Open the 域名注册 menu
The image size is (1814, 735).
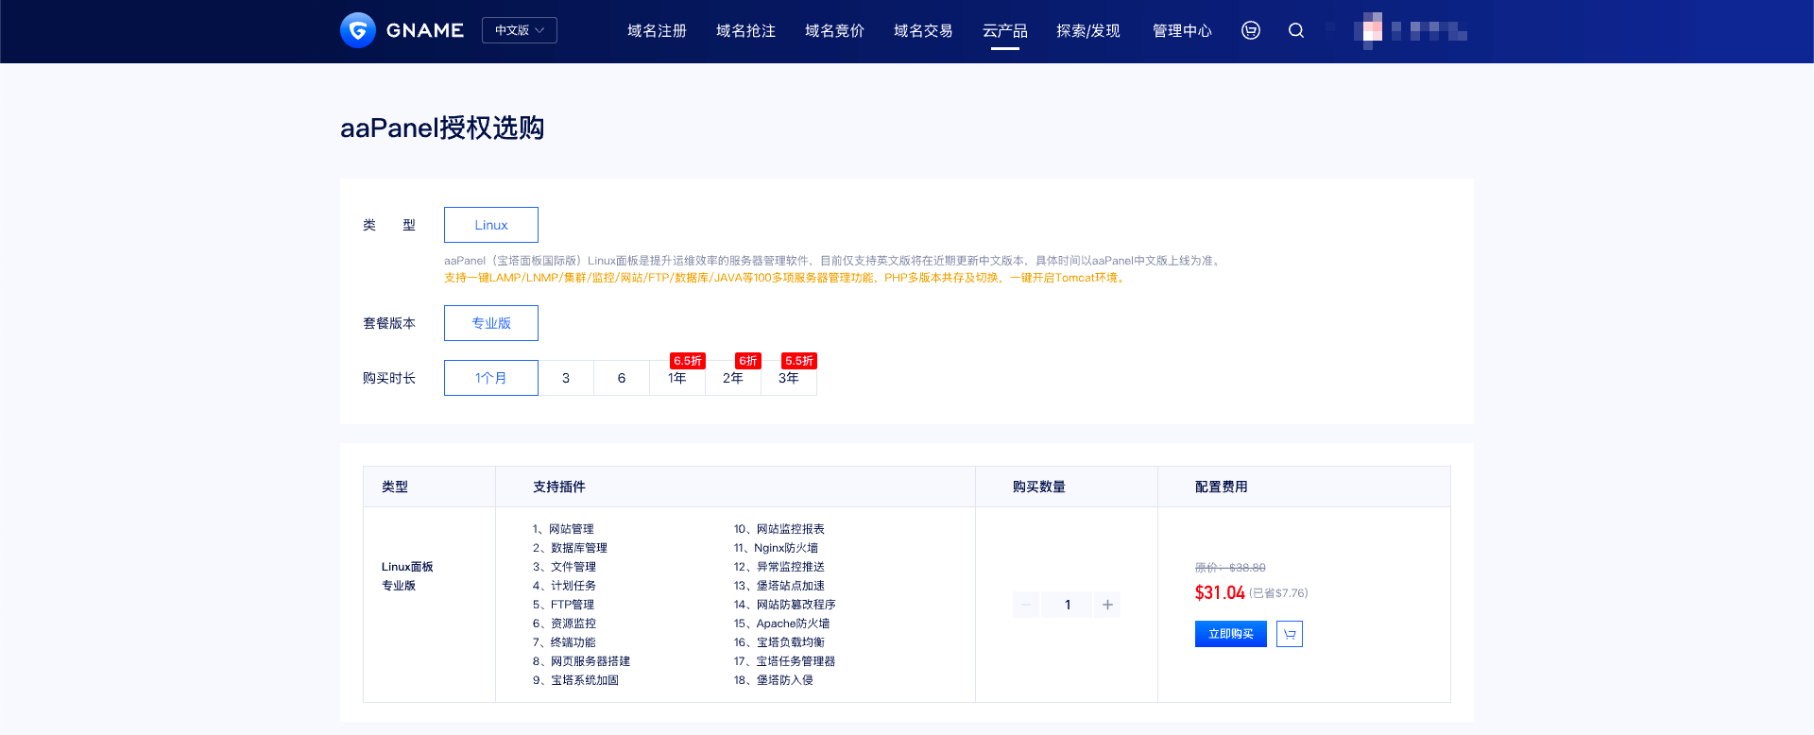[x=657, y=31]
